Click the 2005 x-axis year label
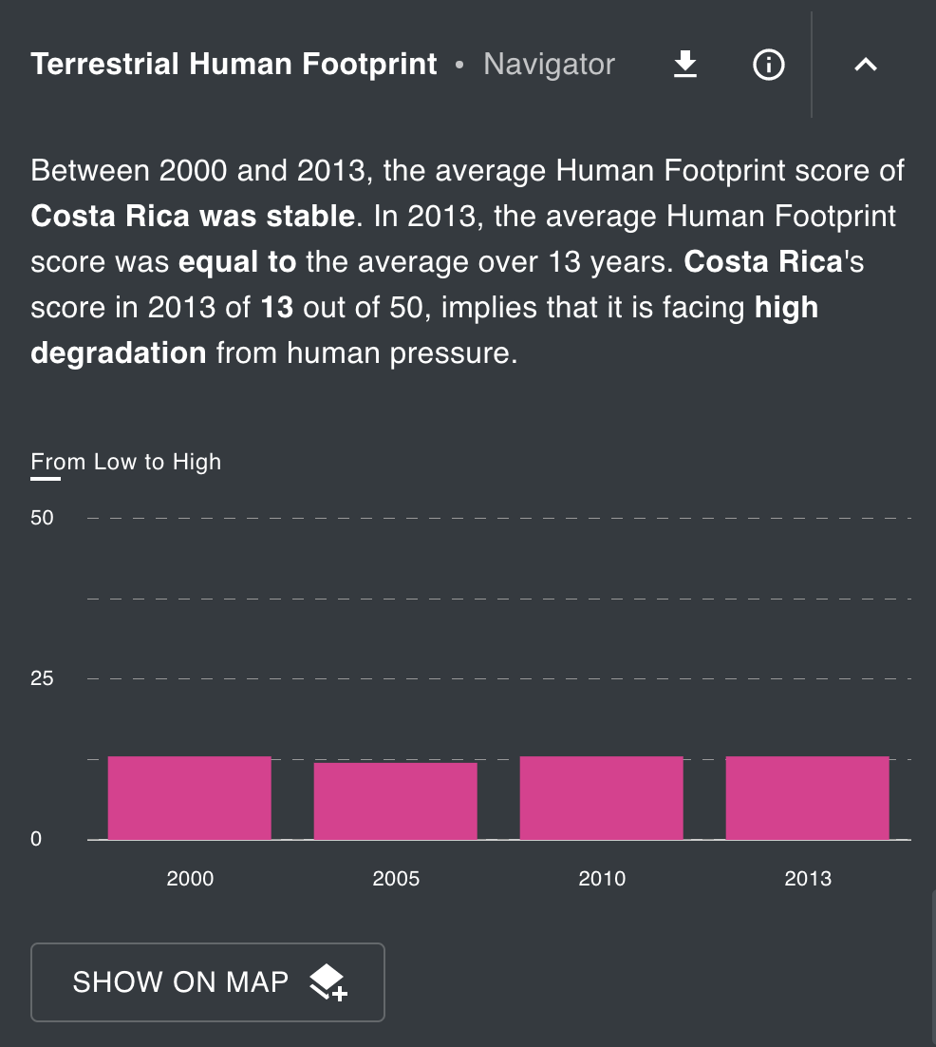This screenshot has height=1047, width=936. [x=396, y=878]
